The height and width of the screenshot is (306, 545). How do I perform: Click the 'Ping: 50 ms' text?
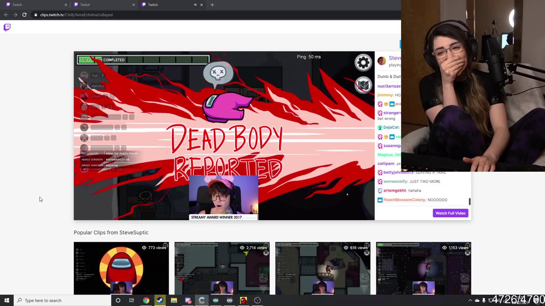(x=309, y=57)
